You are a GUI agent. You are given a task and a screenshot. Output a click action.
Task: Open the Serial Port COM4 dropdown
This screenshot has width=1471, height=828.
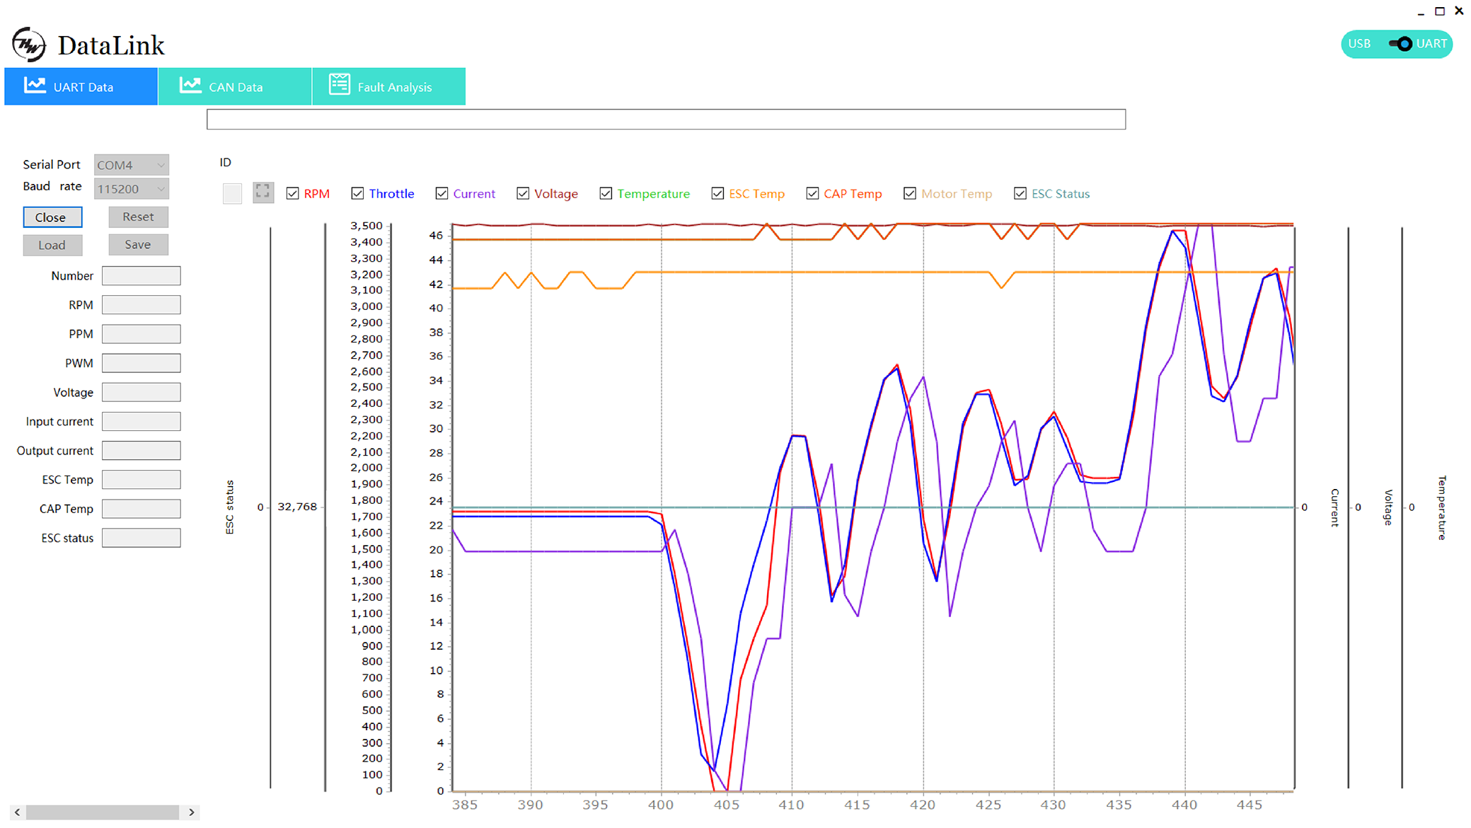pos(132,165)
